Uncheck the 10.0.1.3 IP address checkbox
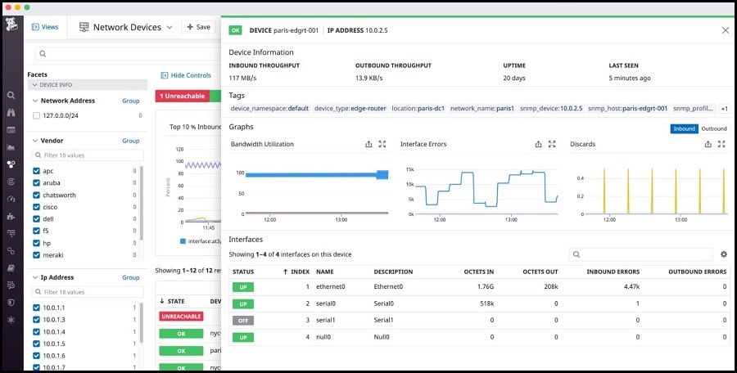This screenshot has height=373, width=737. coord(36,320)
